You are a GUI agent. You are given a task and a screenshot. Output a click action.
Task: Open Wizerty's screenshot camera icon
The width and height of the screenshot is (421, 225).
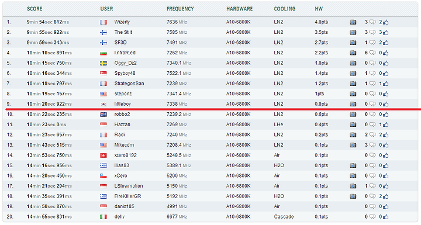coord(353,22)
